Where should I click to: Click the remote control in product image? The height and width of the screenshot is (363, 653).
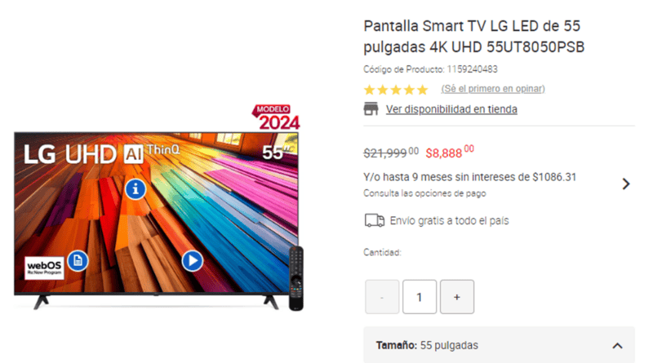pyautogui.click(x=296, y=278)
